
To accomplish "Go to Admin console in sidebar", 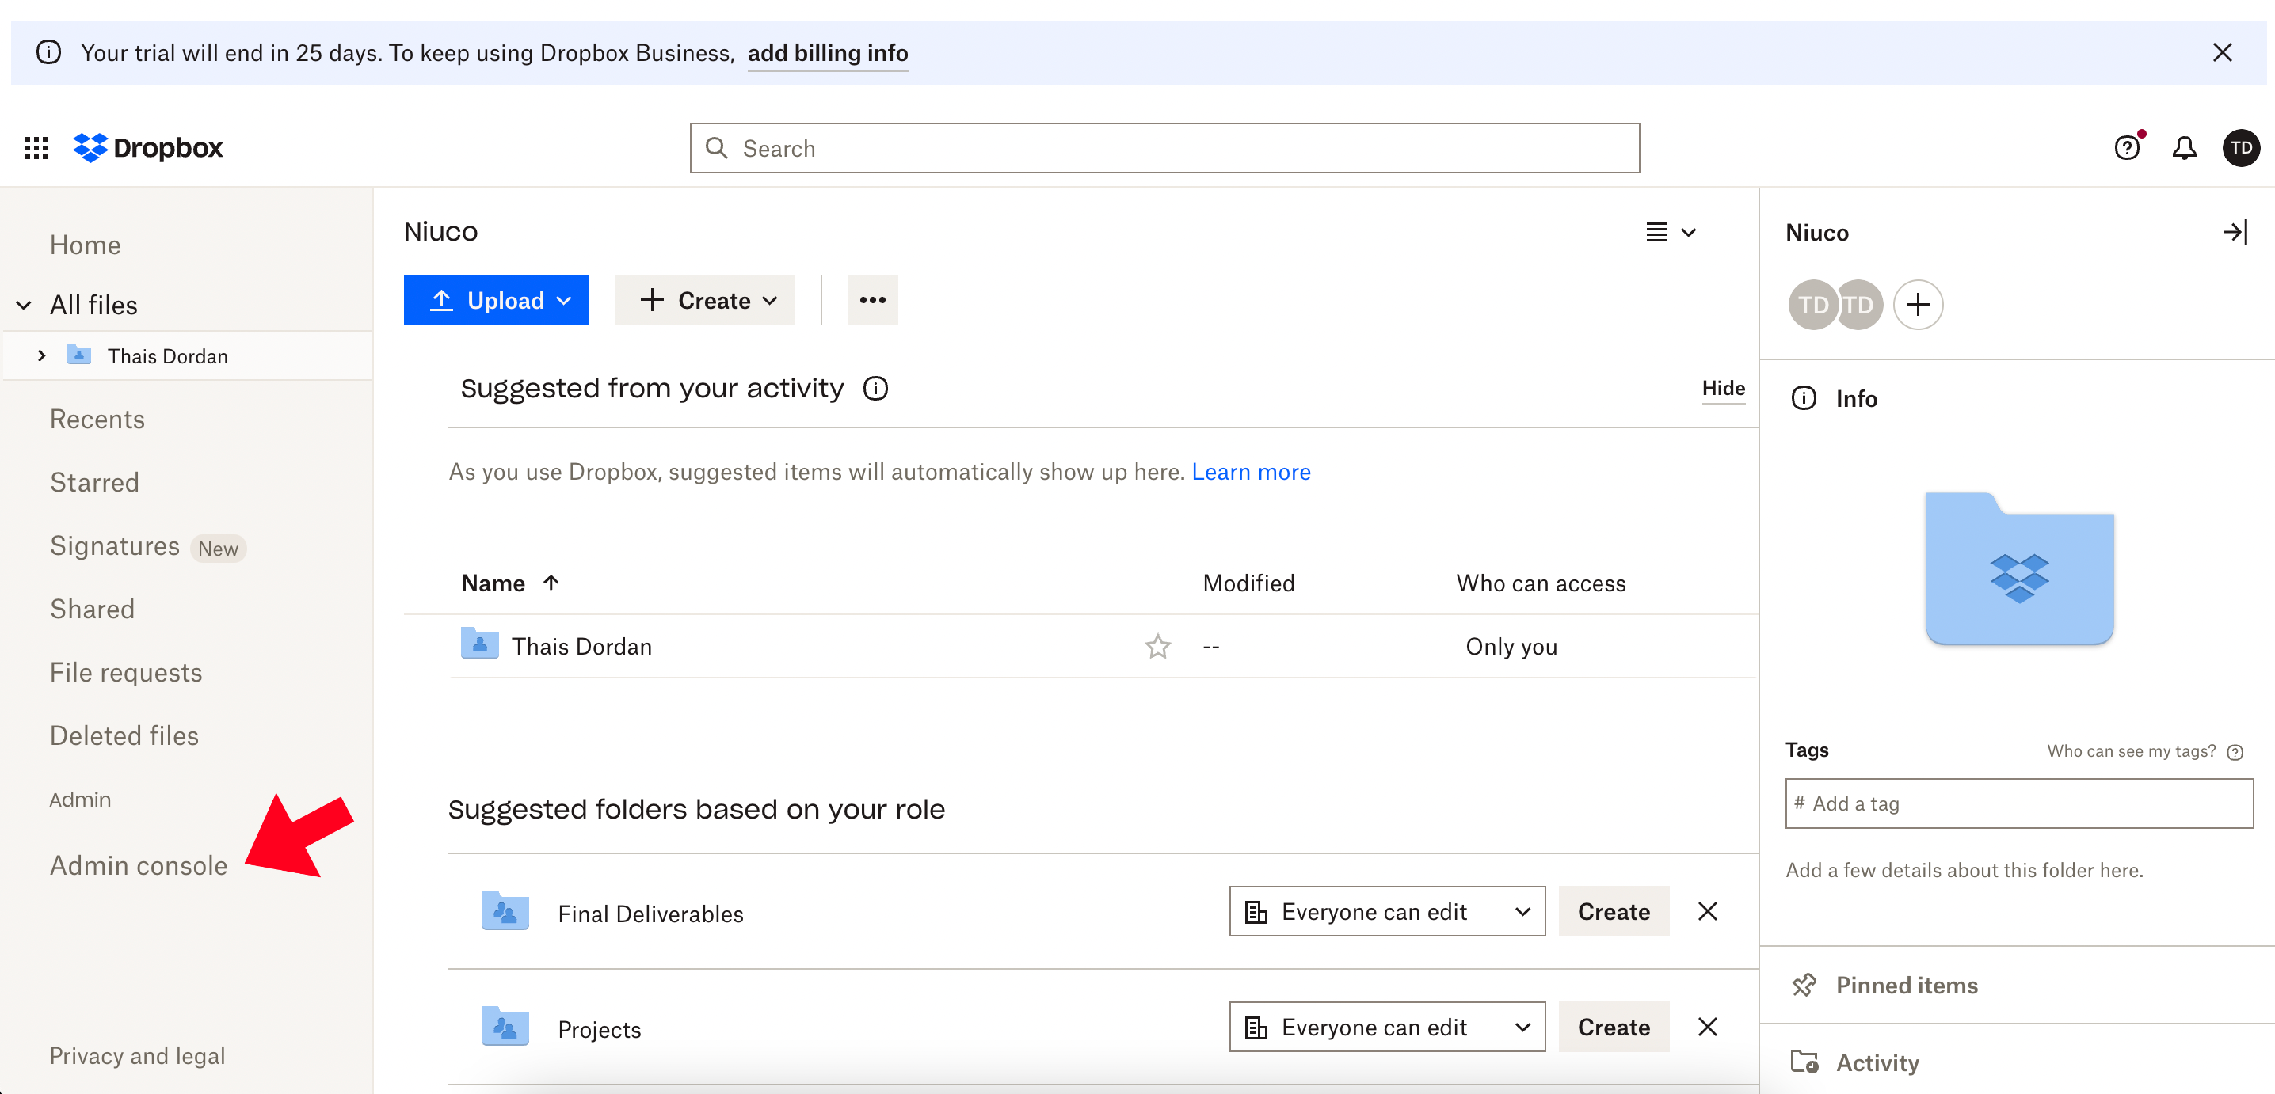I will [139, 865].
